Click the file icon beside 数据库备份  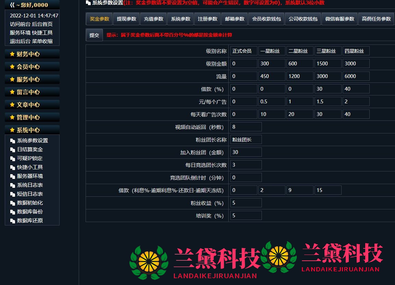(13, 212)
